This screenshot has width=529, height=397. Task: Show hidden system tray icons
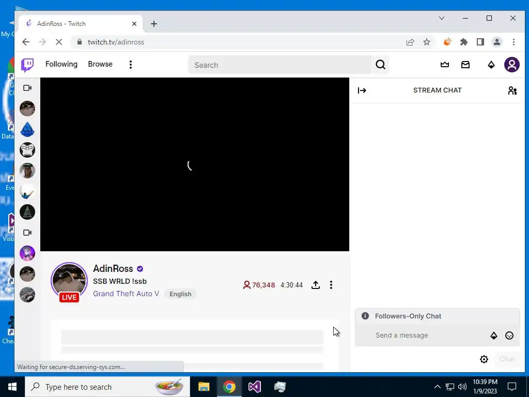[437, 387]
